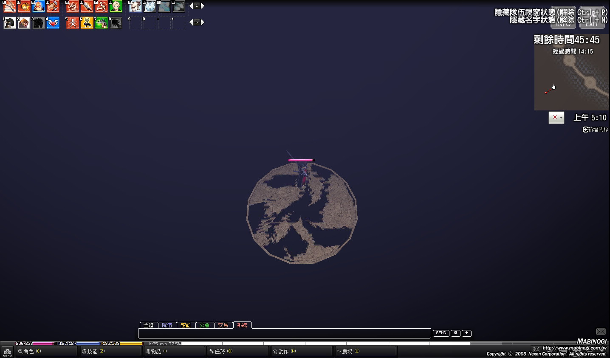
Task: Select the monkey pet in slot 2
Action: [x=24, y=23]
